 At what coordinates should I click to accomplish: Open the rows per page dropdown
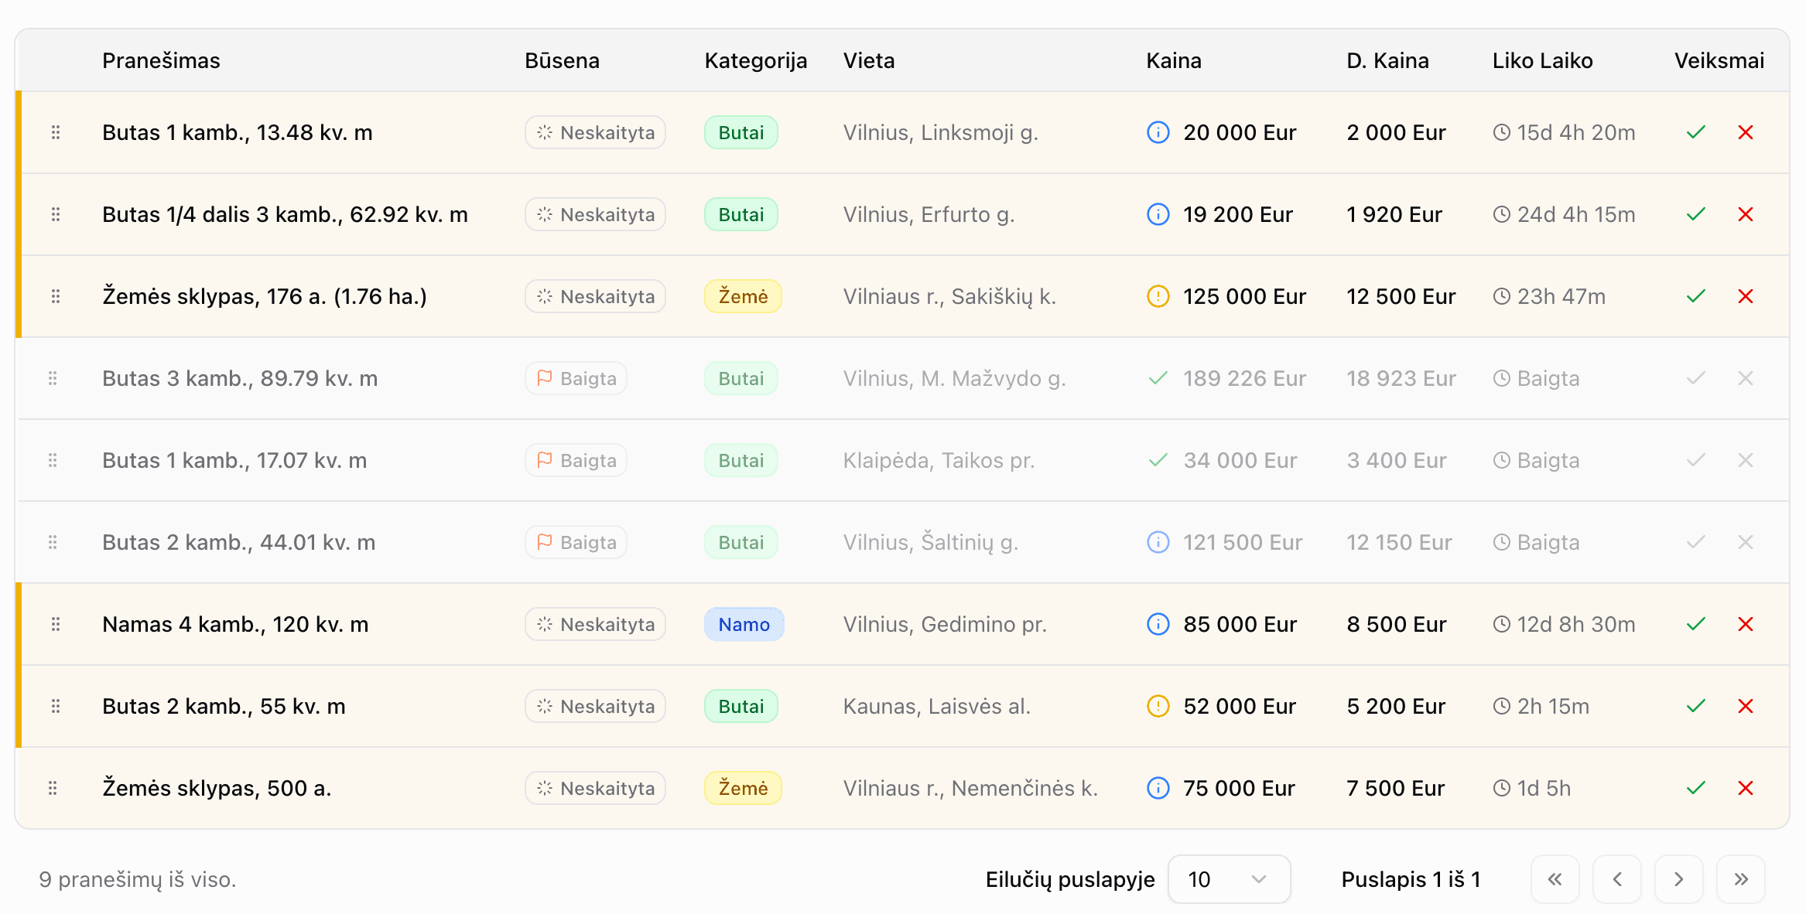1228,879
